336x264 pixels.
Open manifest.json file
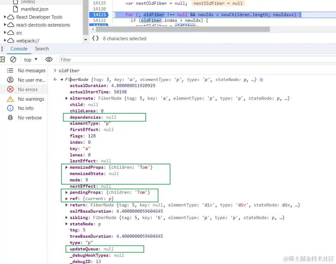35,9
